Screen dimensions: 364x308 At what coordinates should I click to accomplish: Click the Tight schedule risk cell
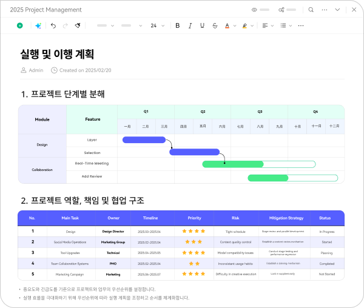pos(235,232)
